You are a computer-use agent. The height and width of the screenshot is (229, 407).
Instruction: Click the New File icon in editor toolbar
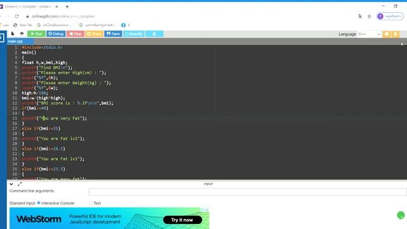(13, 34)
